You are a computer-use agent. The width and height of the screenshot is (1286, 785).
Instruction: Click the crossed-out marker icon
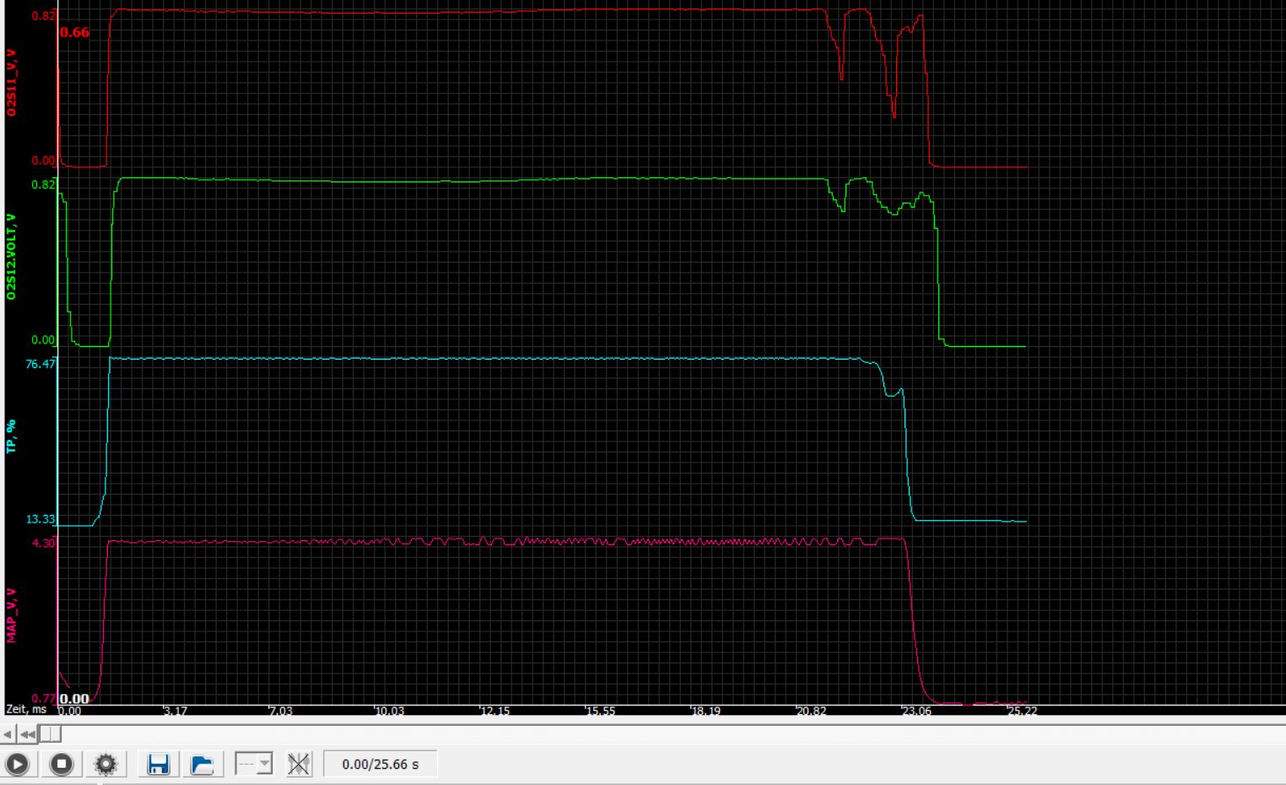[x=298, y=764]
